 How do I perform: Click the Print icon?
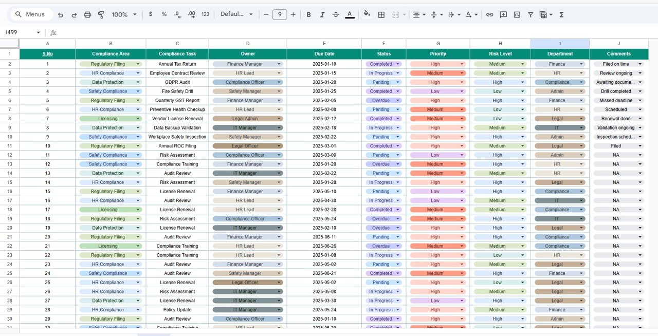[87, 14]
